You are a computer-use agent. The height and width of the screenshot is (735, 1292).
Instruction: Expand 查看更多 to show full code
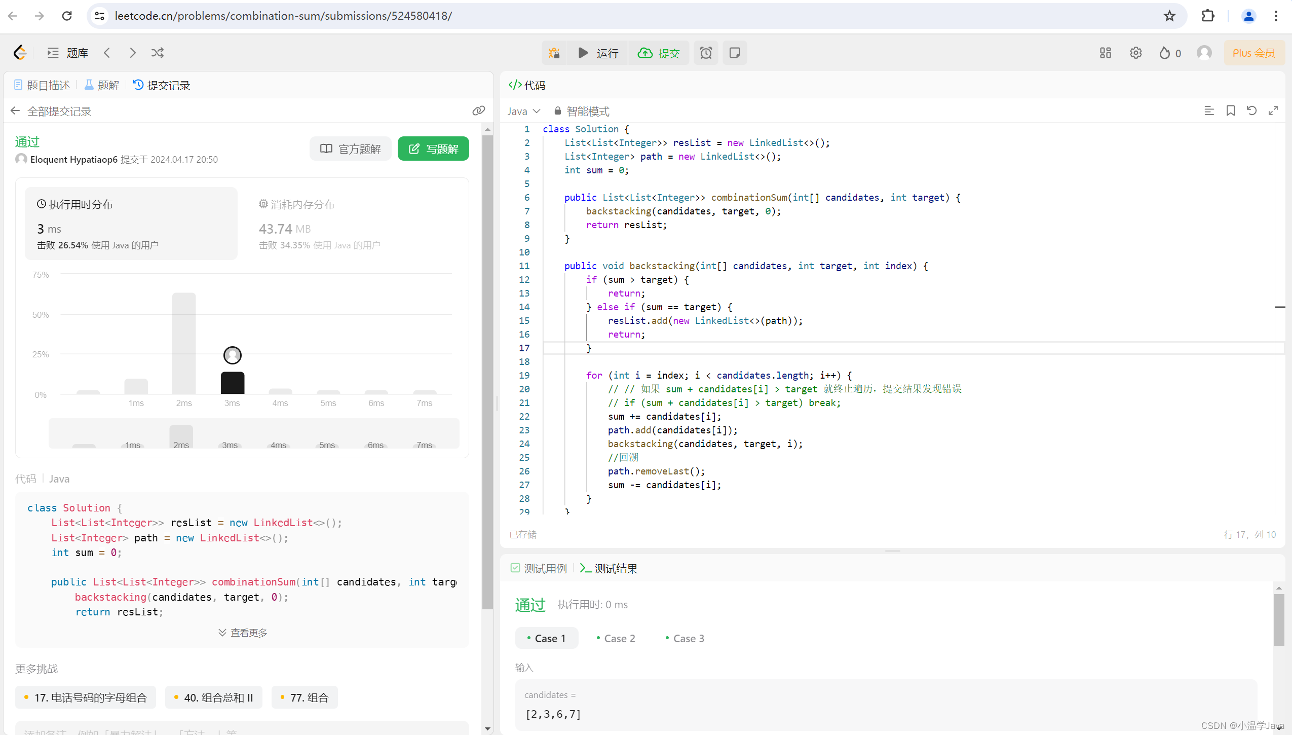point(243,633)
